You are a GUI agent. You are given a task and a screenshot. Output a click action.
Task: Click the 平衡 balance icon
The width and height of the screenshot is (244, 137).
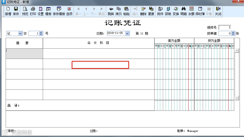point(209,11)
